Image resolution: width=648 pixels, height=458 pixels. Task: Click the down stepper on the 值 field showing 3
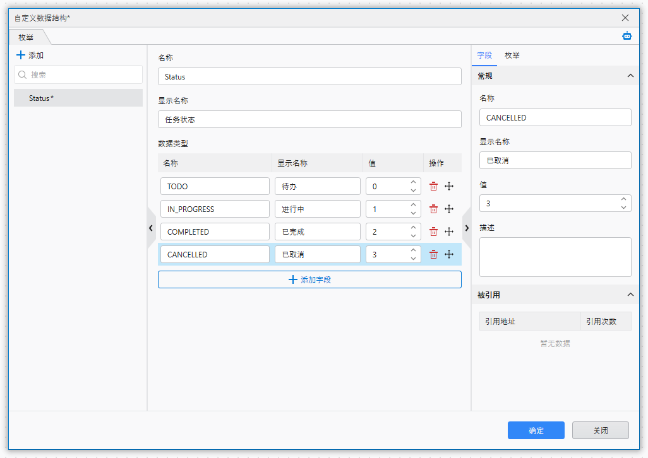coord(622,207)
